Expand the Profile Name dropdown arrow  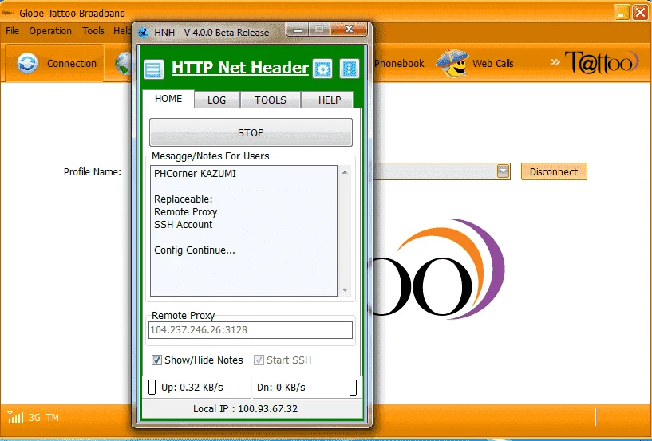[503, 171]
